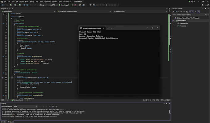
Task: Open the Extensions menu
Action: (48, 2)
